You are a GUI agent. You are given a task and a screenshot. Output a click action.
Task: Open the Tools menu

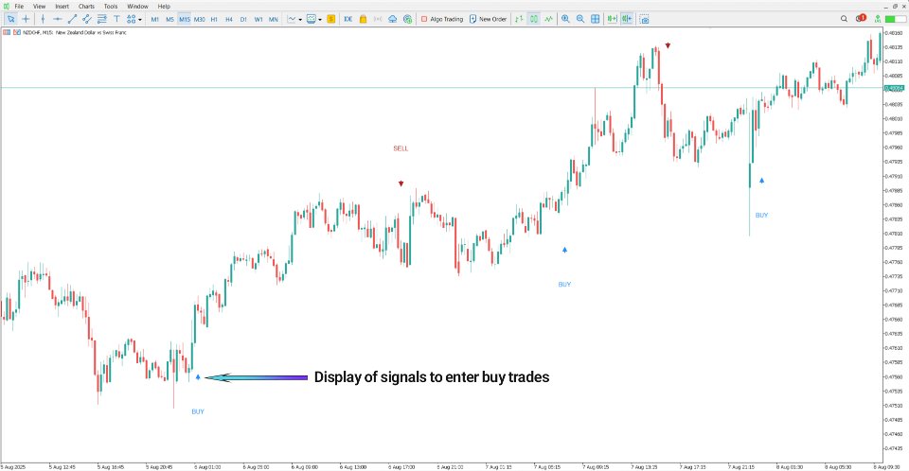111,7
